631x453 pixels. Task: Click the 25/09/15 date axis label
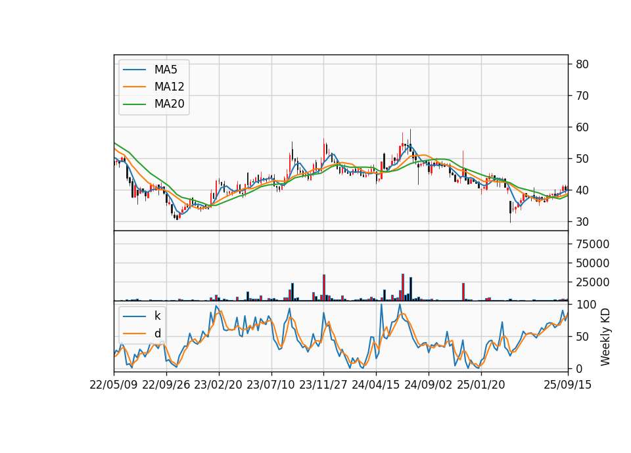click(568, 385)
